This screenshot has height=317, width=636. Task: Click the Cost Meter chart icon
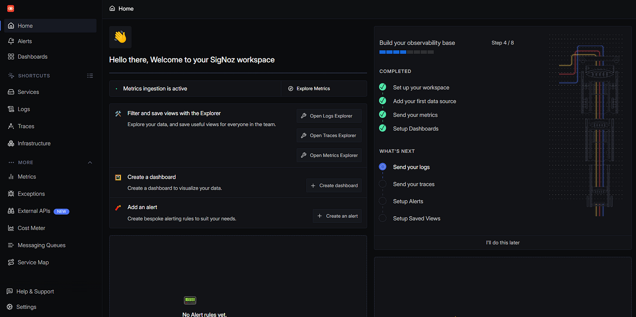coord(11,228)
